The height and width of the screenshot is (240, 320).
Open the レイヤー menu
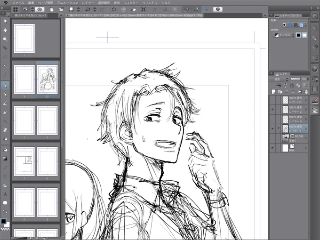88,3
